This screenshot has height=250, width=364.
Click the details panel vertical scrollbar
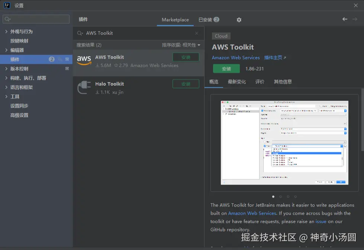pyautogui.click(x=363, y=120)
